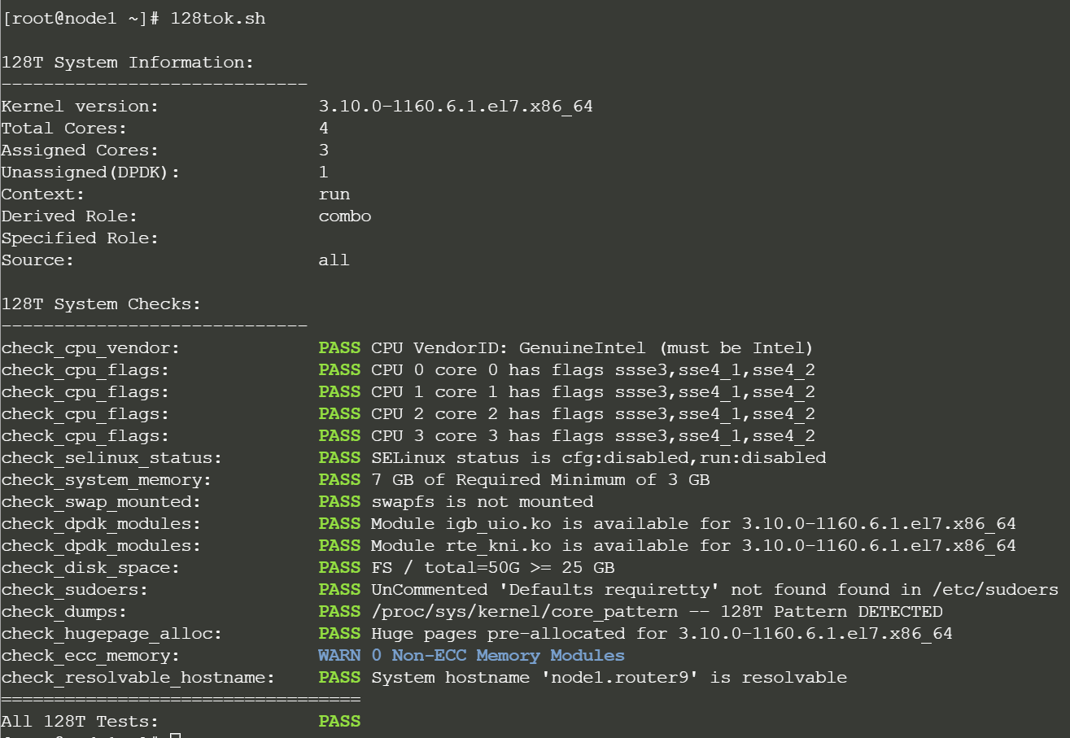Click the check_hugepage_alloc label

click(x=111, y=633)
